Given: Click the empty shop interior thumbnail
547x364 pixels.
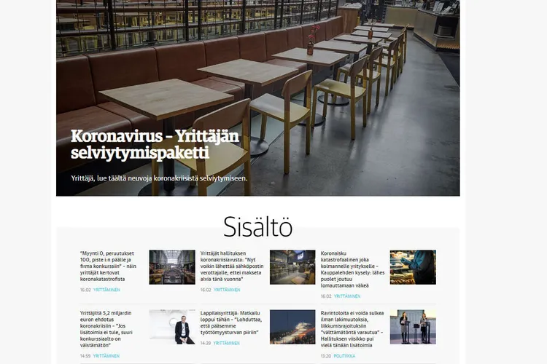Looking at the screenshot, I should [292, 267].
